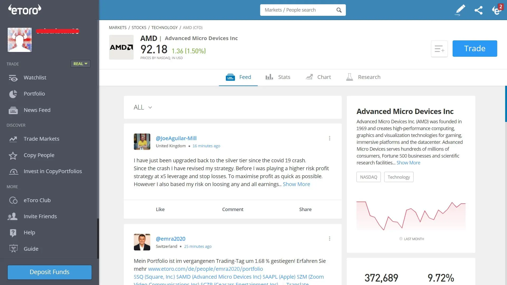The width and height of the screenshot is (507, 285).
Task: Select the Watchlist sidebar icon
Action: click(13, 78)
